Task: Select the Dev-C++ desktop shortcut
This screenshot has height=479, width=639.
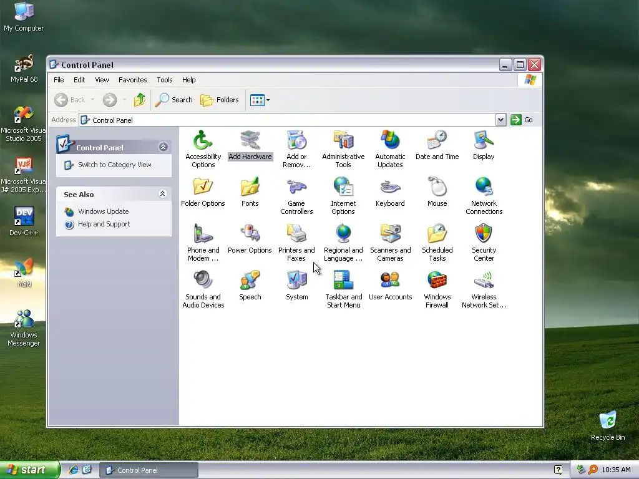Action: (x=24, y=220)
